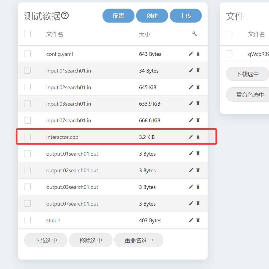
Task: Remove input.02search01.in using trash icon
Action: (198, 87)
